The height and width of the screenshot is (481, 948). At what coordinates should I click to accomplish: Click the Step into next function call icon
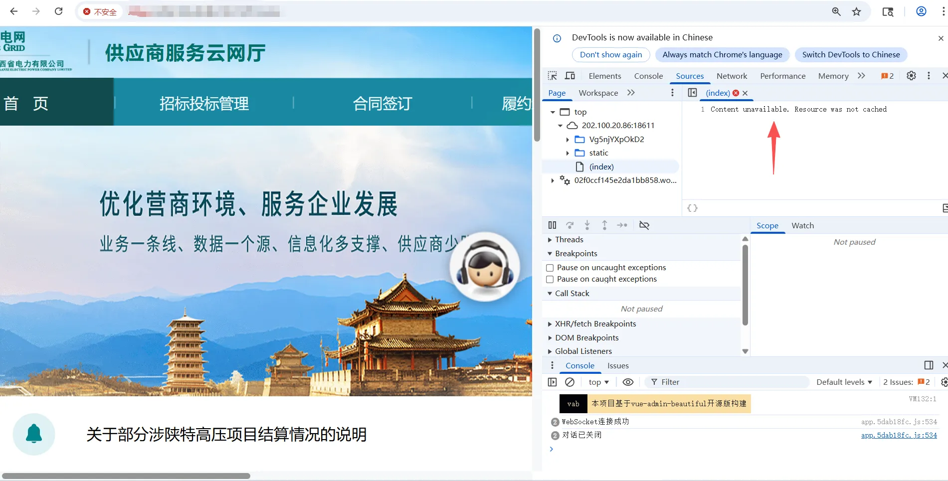[587, 225]
